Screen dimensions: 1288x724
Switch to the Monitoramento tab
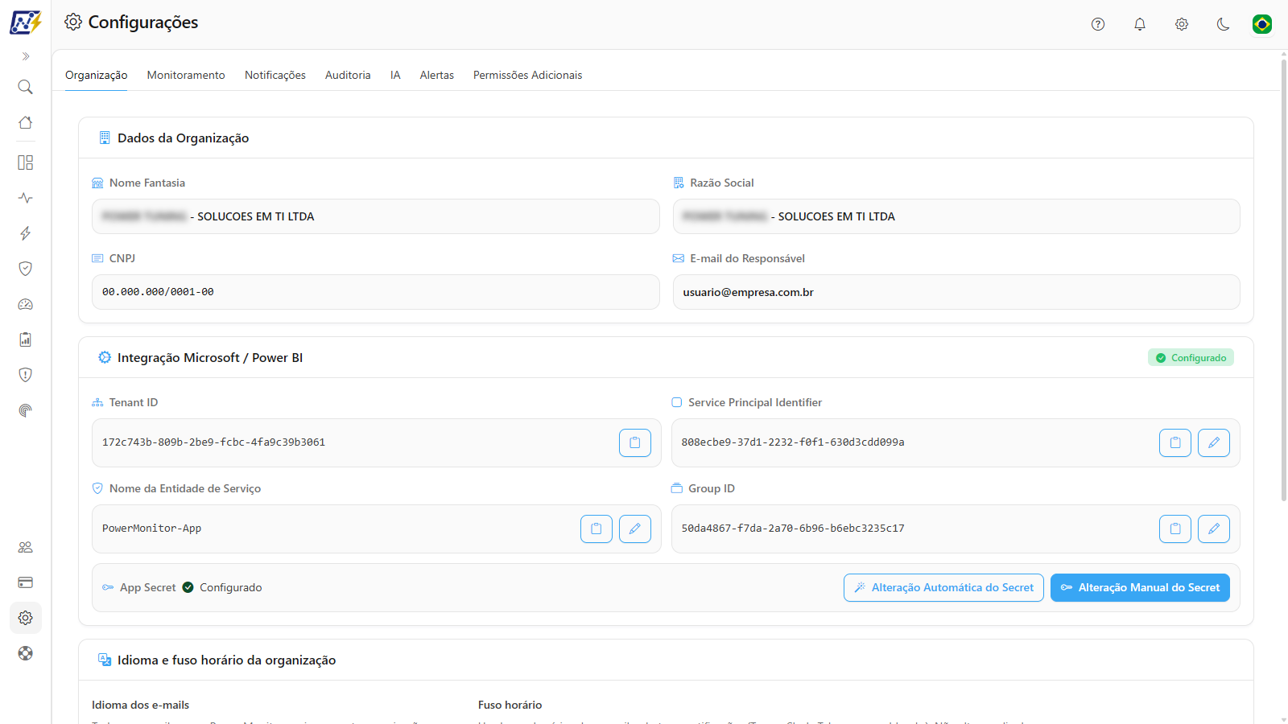186,75
